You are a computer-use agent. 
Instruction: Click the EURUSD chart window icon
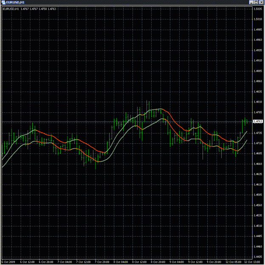[x=3, y=3]
